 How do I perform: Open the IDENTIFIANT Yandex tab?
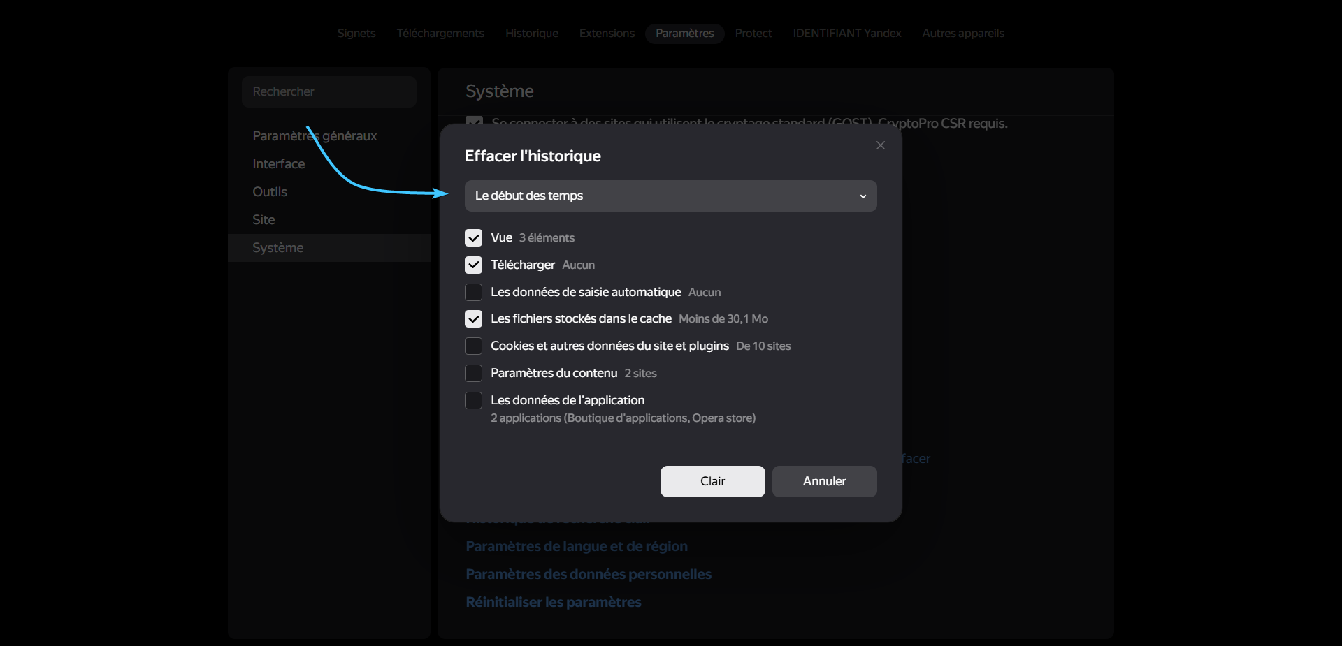(847, 34)
